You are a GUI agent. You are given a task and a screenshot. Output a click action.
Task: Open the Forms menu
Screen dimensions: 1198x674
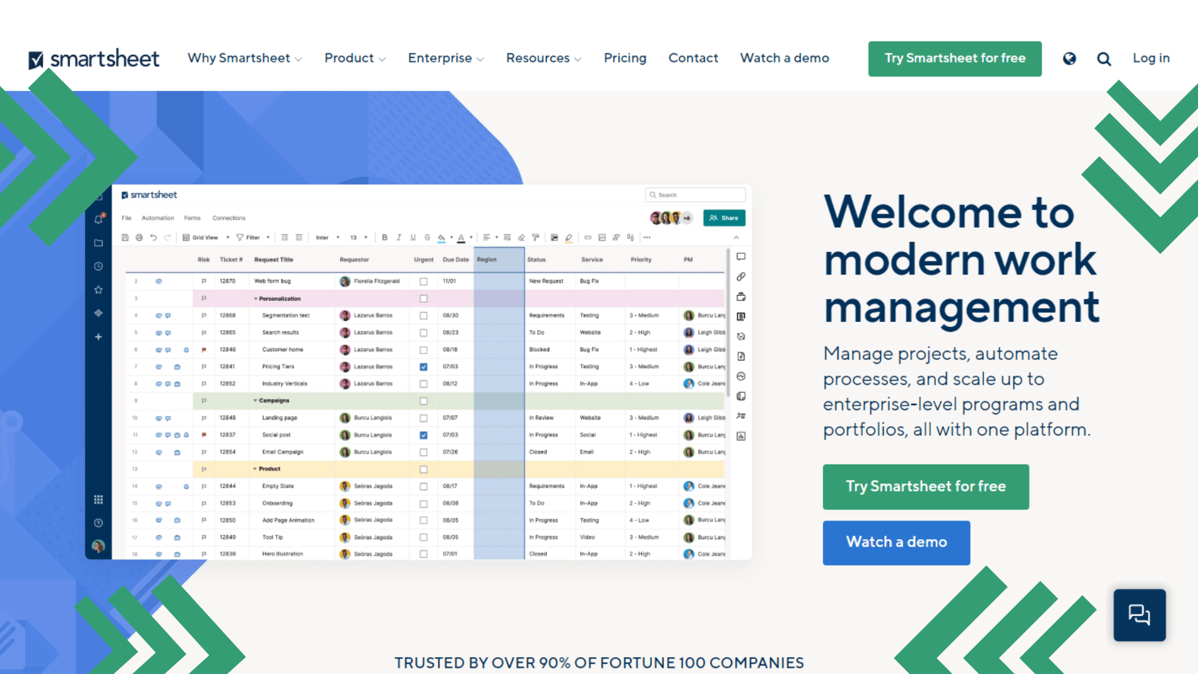192,218
